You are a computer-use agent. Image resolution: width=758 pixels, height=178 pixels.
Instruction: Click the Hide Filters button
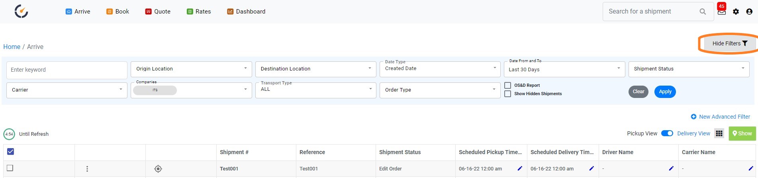click(730, 43)
